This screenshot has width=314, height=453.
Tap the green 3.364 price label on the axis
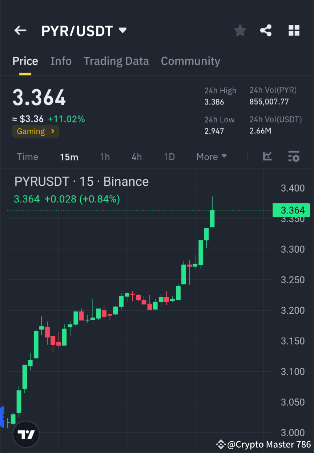[291, 210]
